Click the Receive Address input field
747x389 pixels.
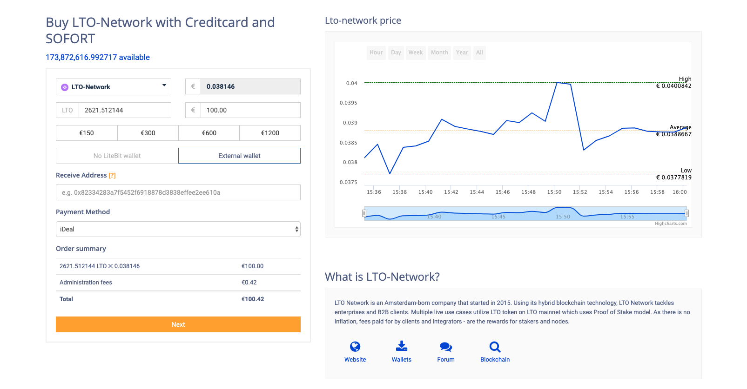[178, 192]
